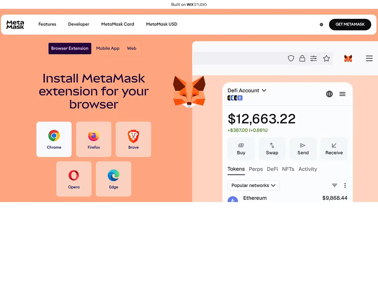Image resolution: width=378 pixels, height=302 pixels.
Task: Open the Features navigation menu
Action: click(47, 24)
